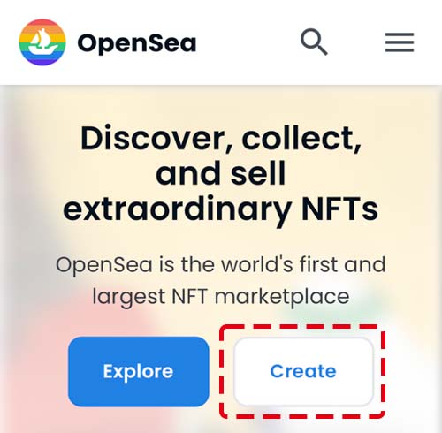Click the word 'extraordinary' in headline

click(178, 209)
